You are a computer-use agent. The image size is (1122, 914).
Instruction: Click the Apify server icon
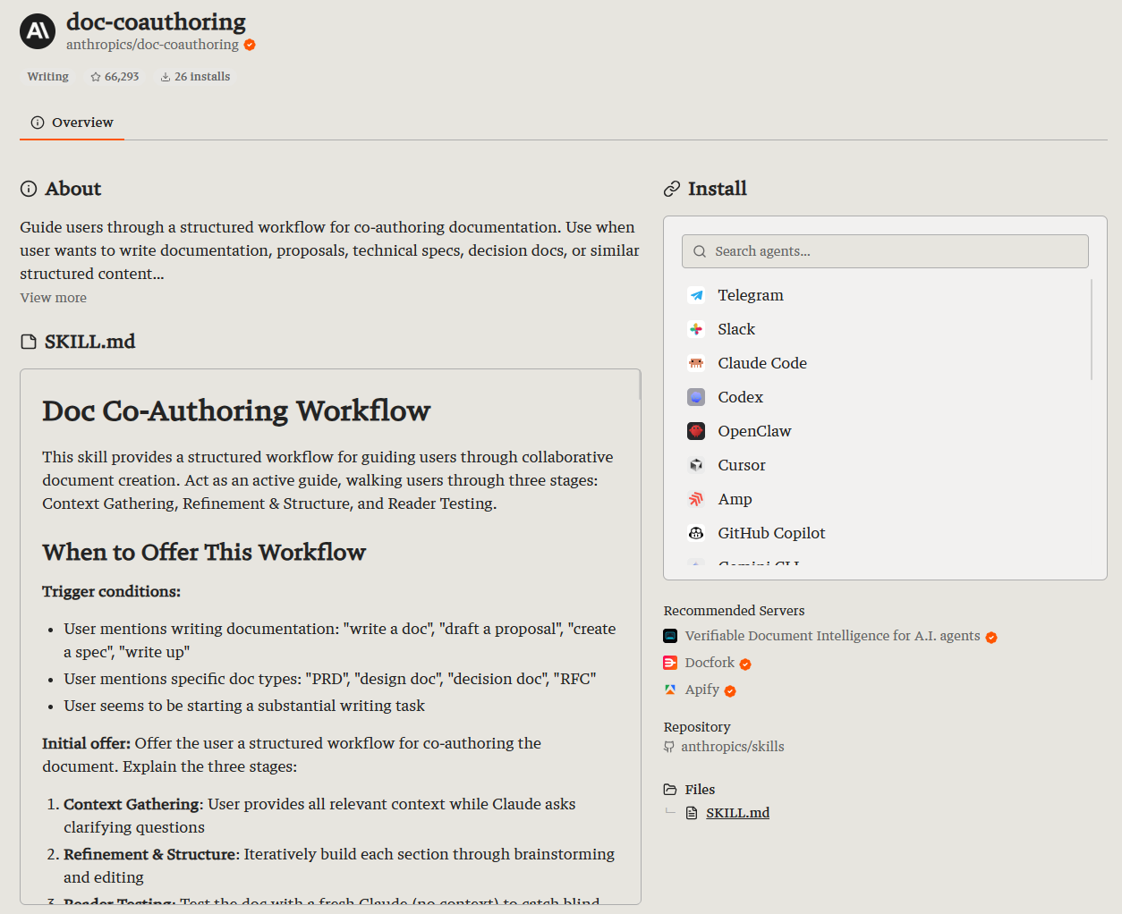tap(670, 690)
